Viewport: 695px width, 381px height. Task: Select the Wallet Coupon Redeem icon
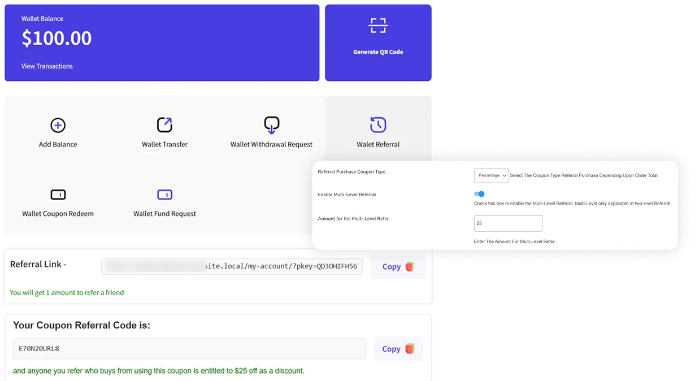(x=58, y=194)
